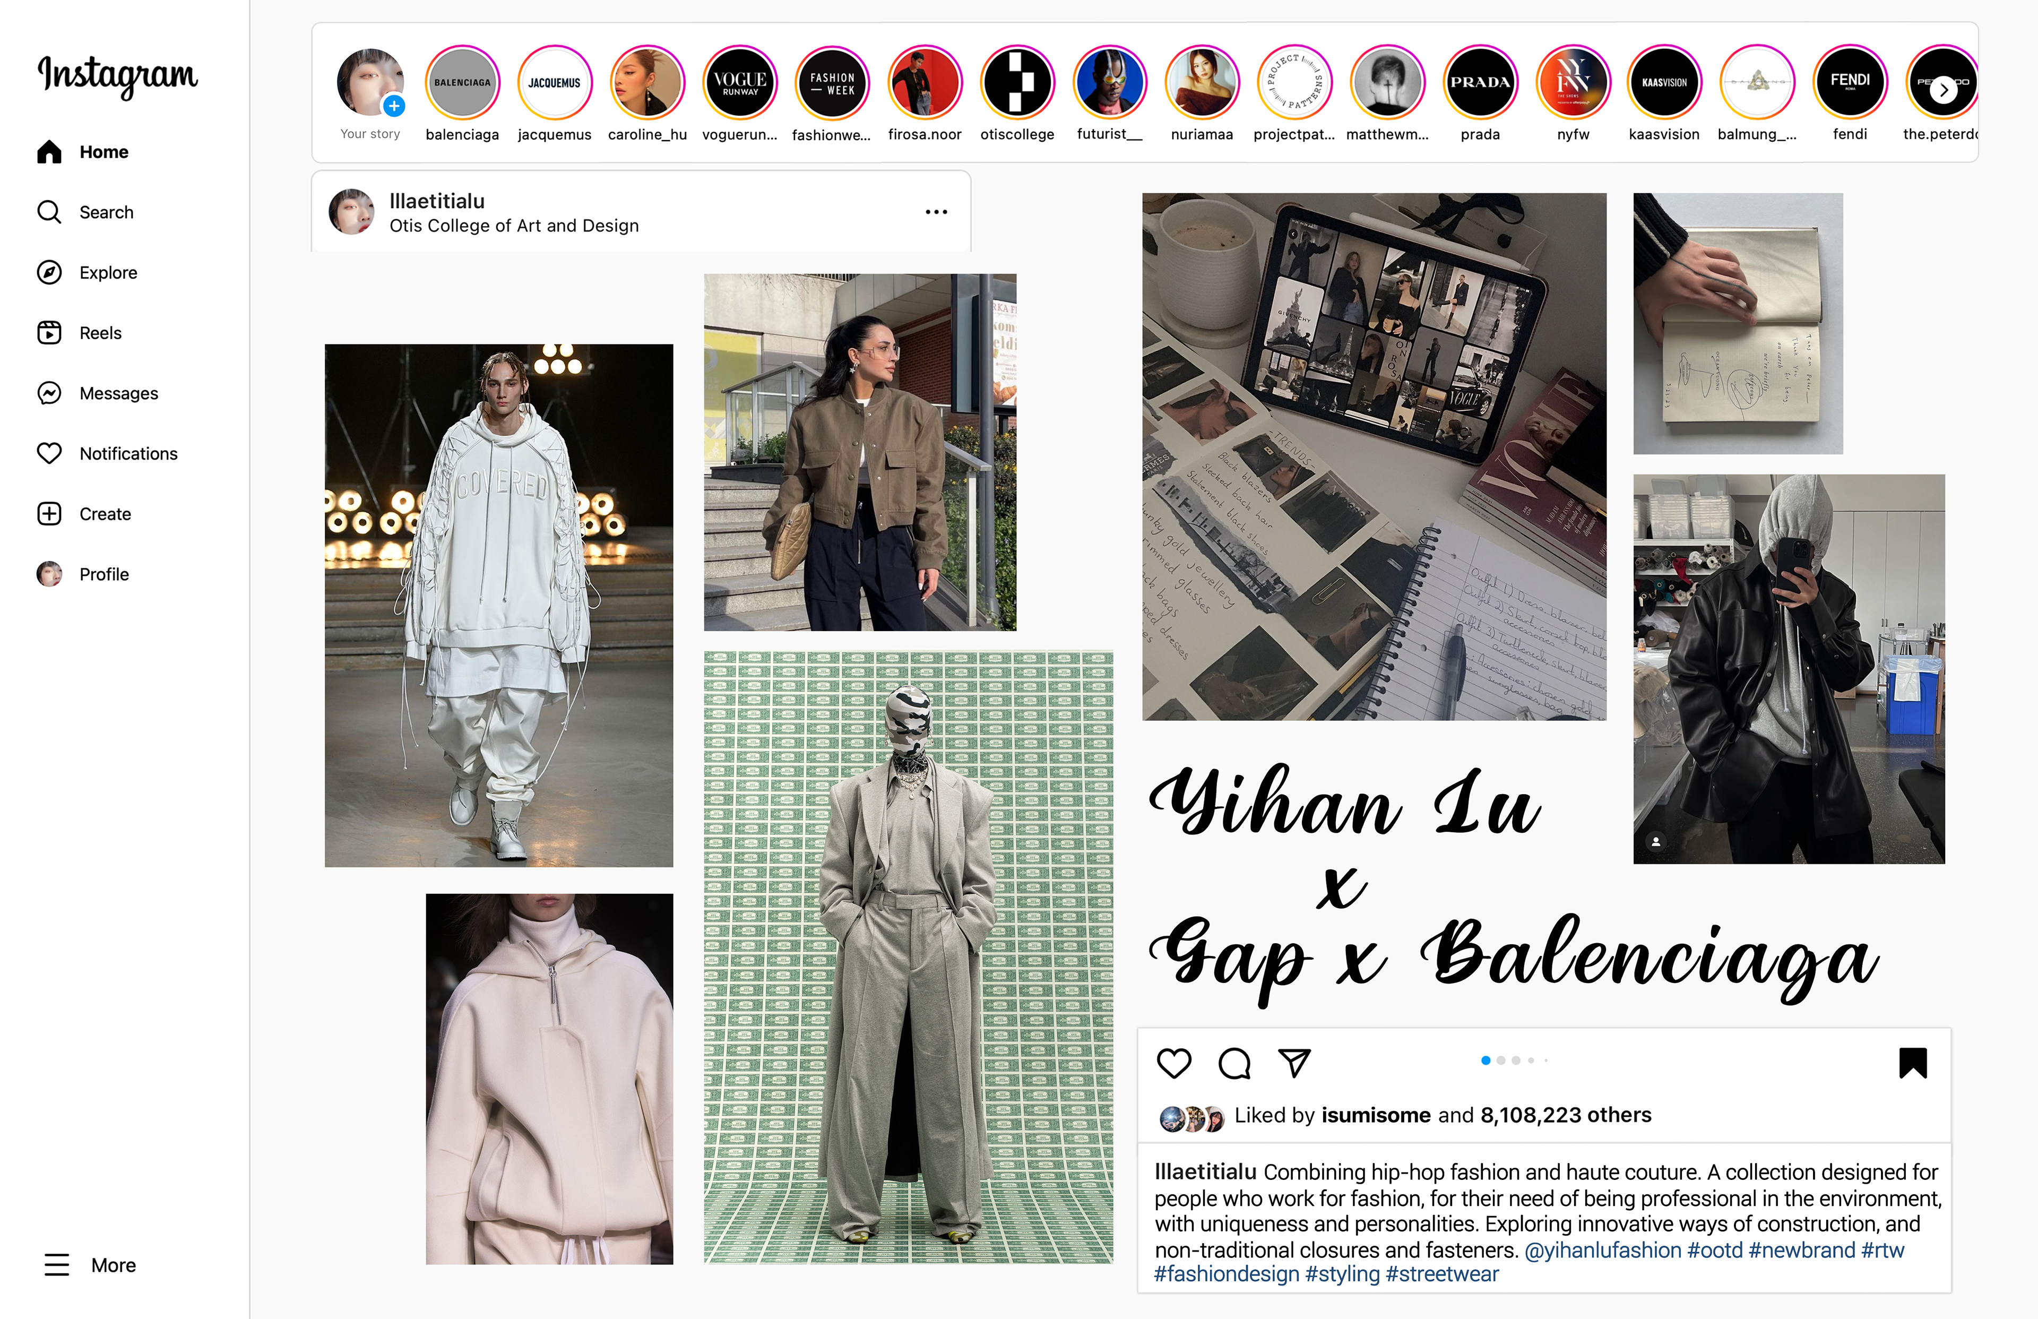
Task: View the 8,108,223 others who liked
Action: (1565, 1115)
